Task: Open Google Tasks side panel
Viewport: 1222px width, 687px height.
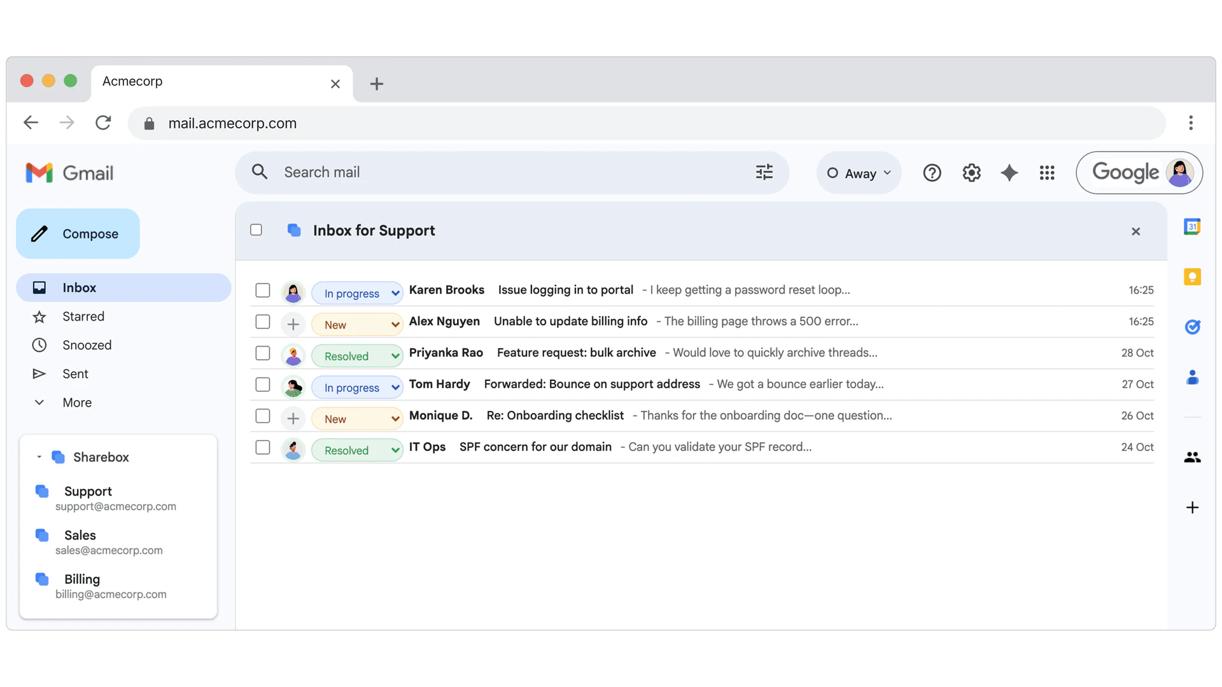Action: (x=1192, y=327)
